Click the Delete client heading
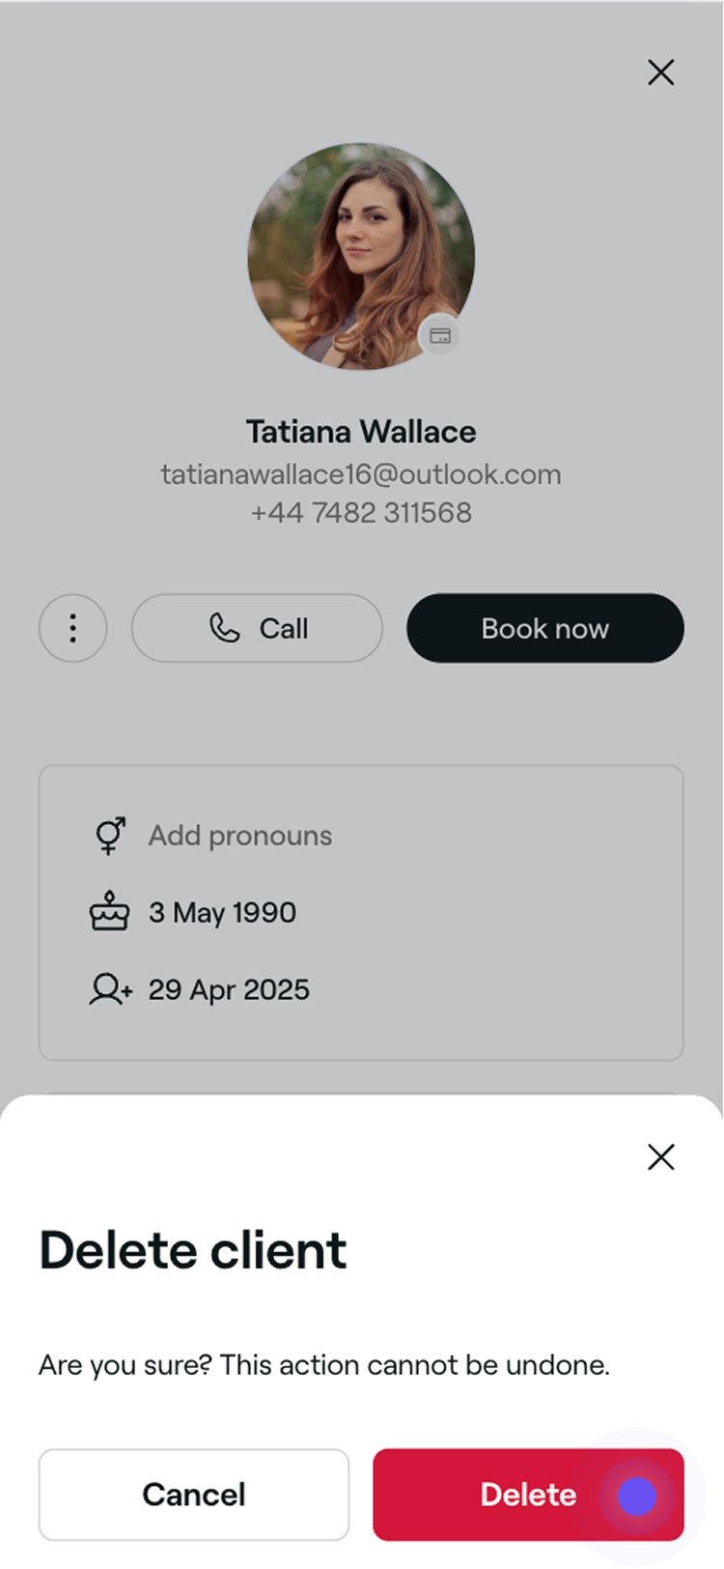This screenshot has height=1569, width=724. [193, 1250]
